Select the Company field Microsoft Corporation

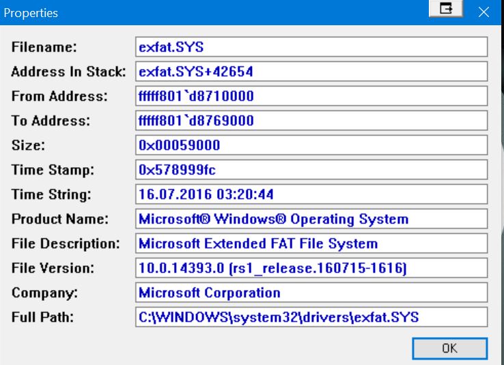click(311, 293)
